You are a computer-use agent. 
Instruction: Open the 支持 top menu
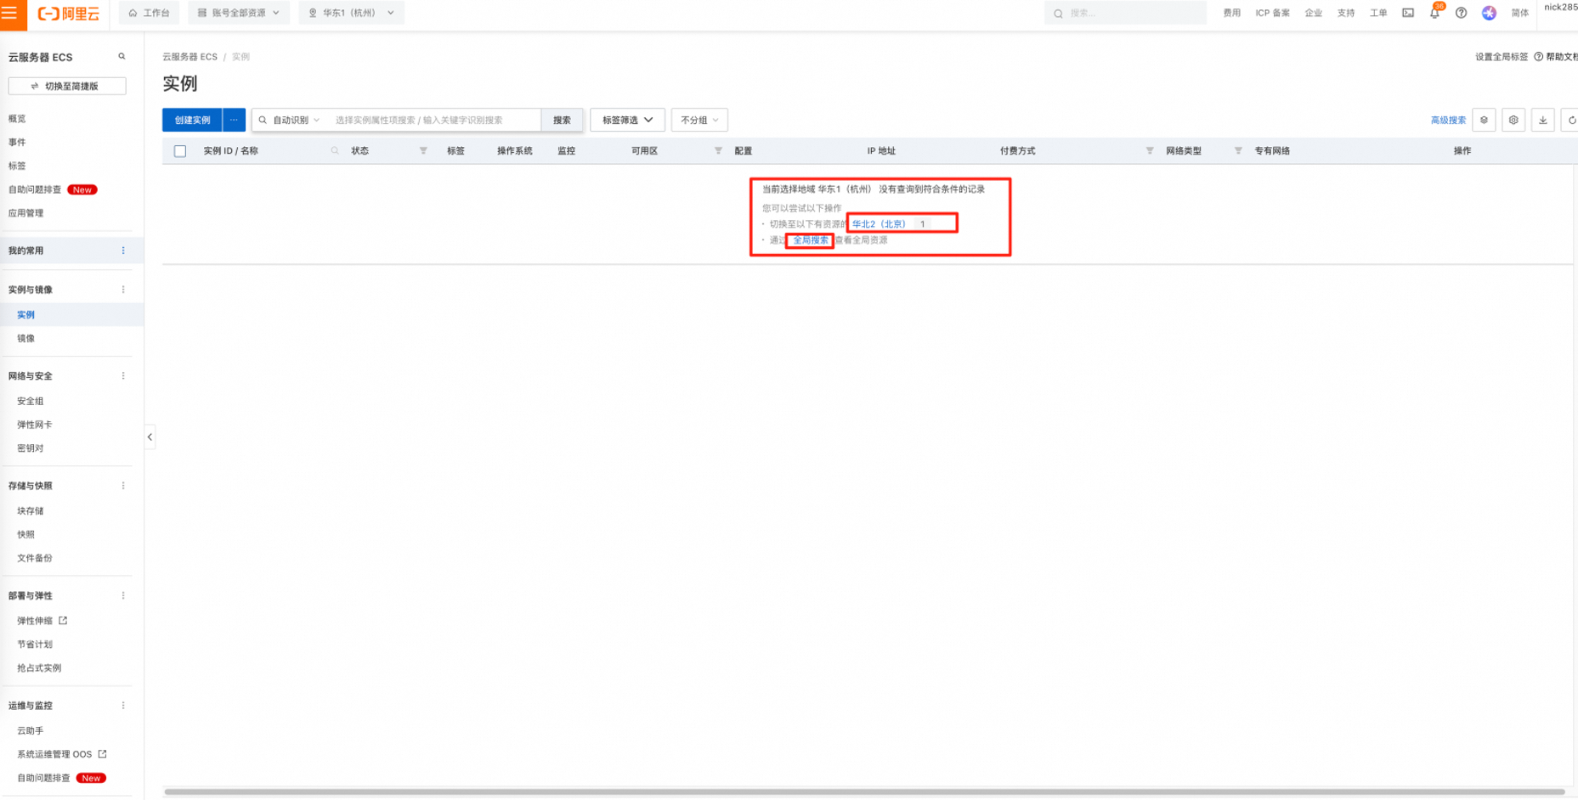[1346, 13]
